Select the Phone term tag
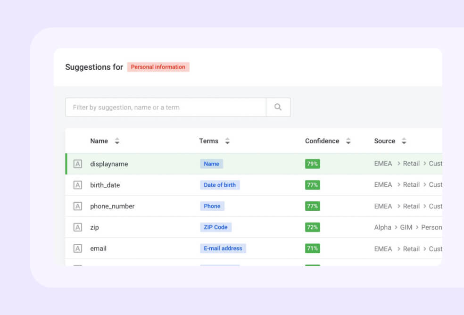Viewport: 464px width, 315px height. click(212, 206)
